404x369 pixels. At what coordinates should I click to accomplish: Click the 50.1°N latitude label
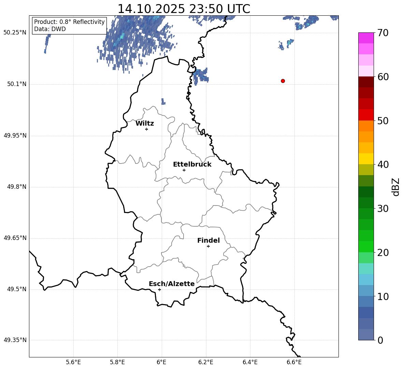17,84
